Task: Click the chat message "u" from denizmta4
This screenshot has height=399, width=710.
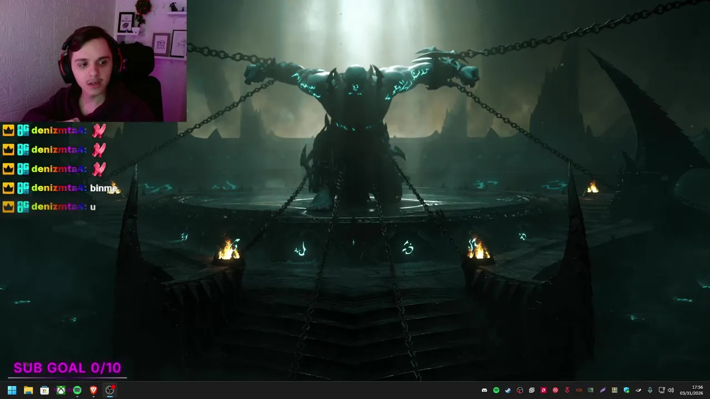Action: pos(93,207)
